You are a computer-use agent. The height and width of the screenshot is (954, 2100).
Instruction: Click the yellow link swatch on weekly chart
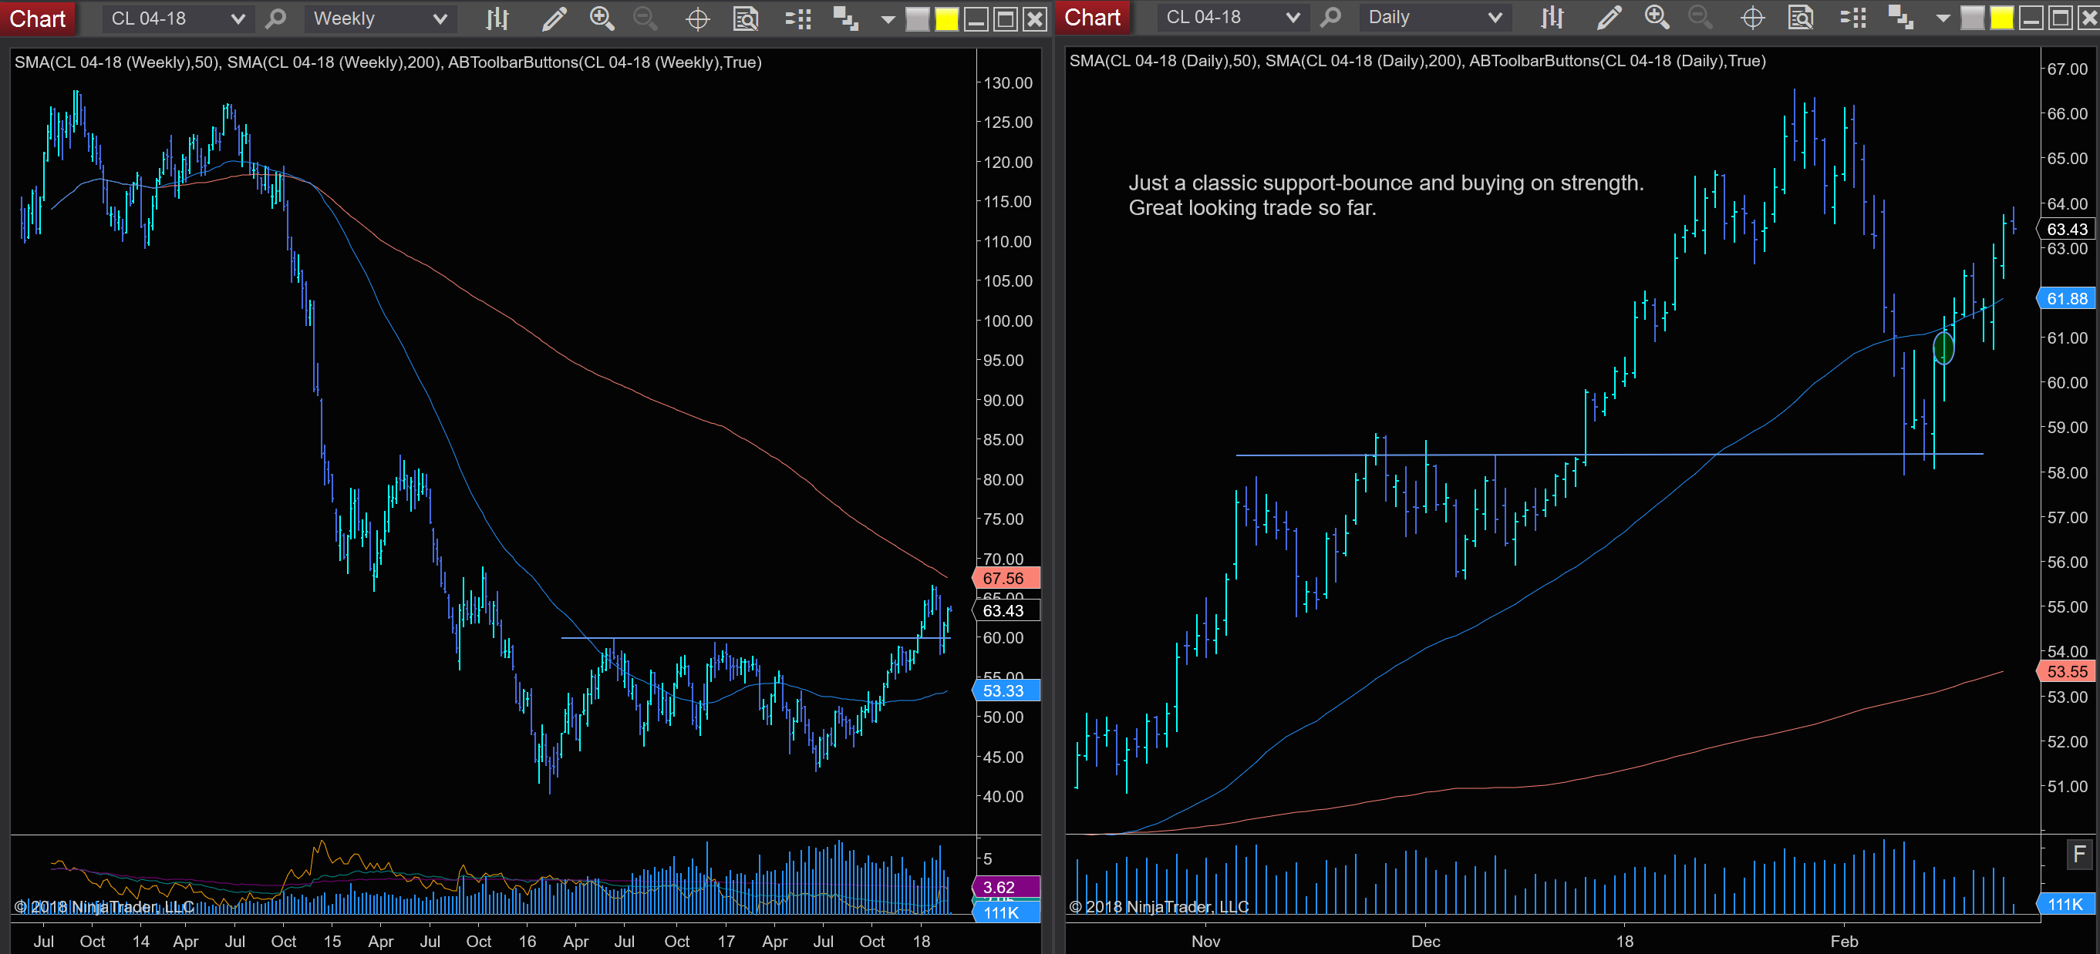click(946, 19)
